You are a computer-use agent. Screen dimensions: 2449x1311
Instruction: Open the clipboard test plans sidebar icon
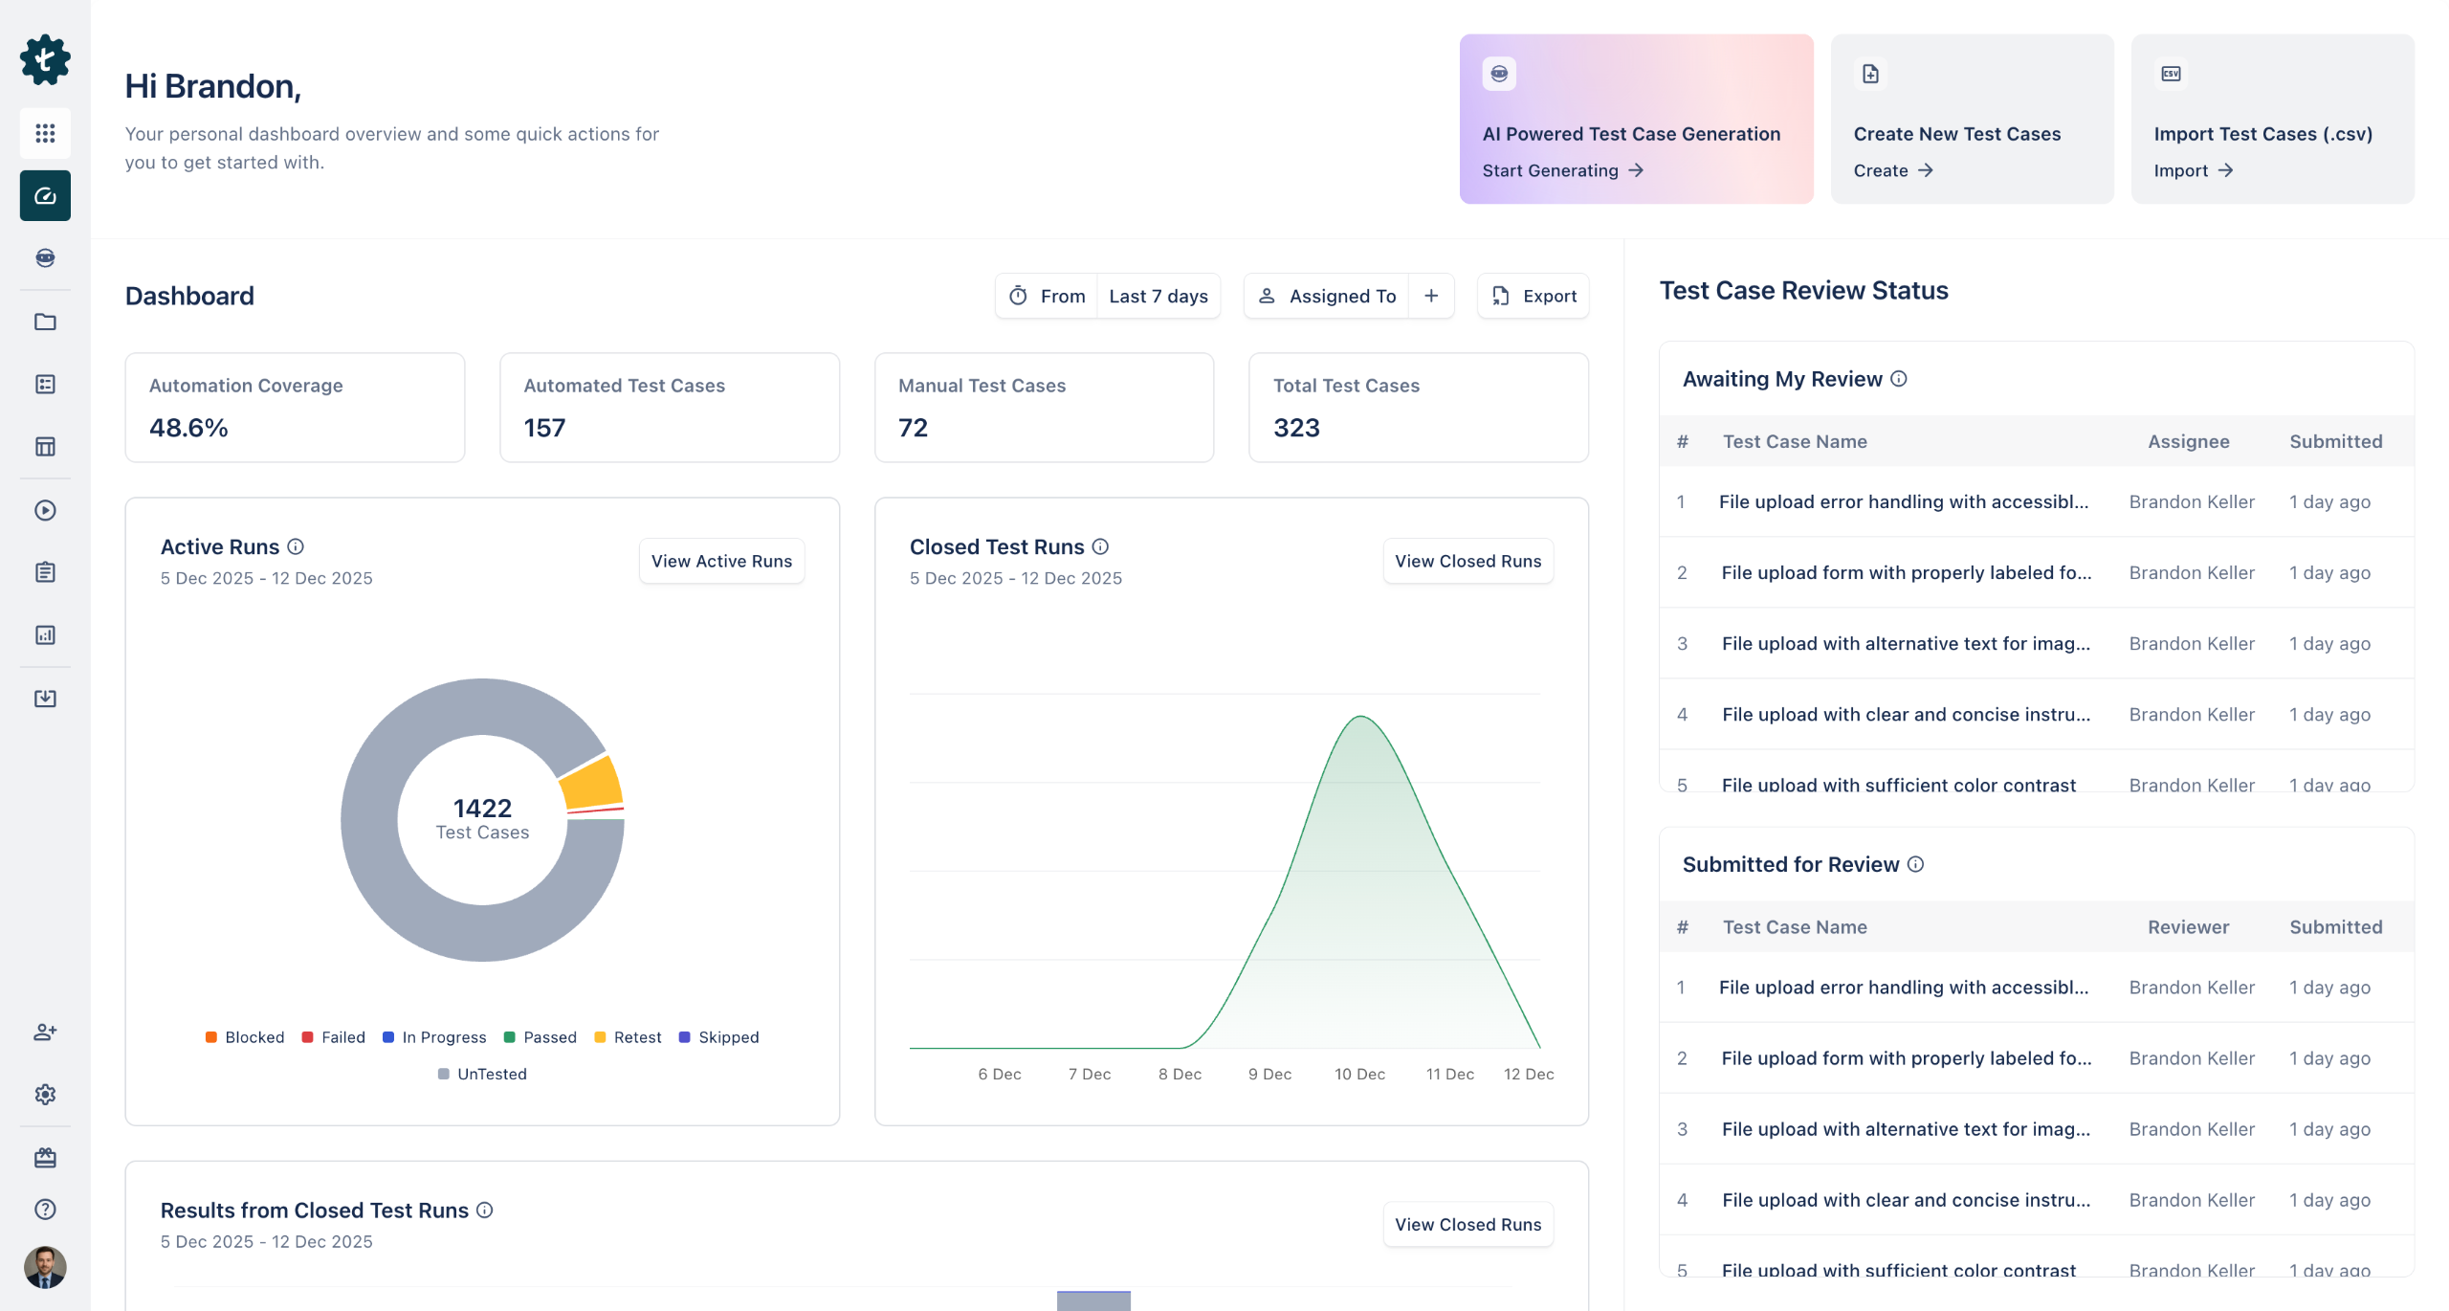[45, 572]
